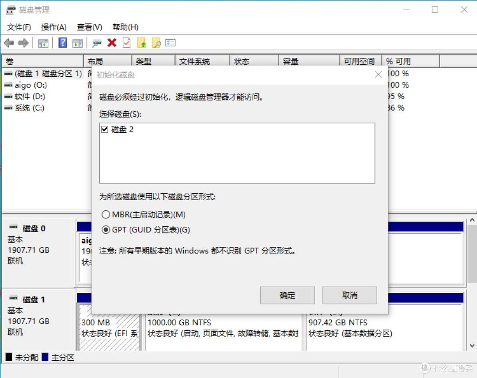477x378 pixels.
Task: Select the 软件 (D:) volume row
Action: 25,97
